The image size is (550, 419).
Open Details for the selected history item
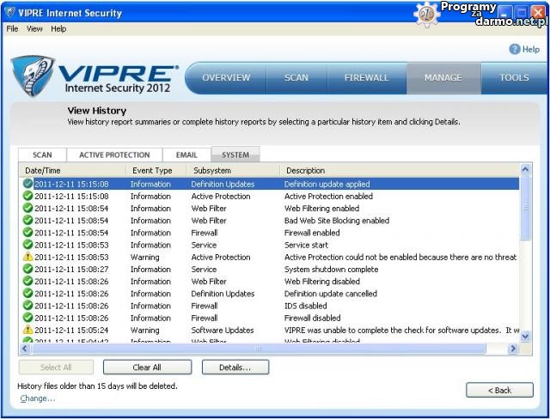click(235, 367)
